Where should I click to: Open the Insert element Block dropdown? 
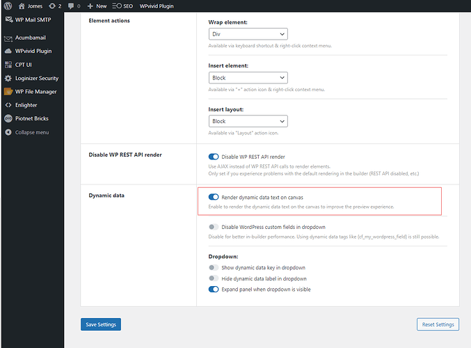(x=248, y=78)
